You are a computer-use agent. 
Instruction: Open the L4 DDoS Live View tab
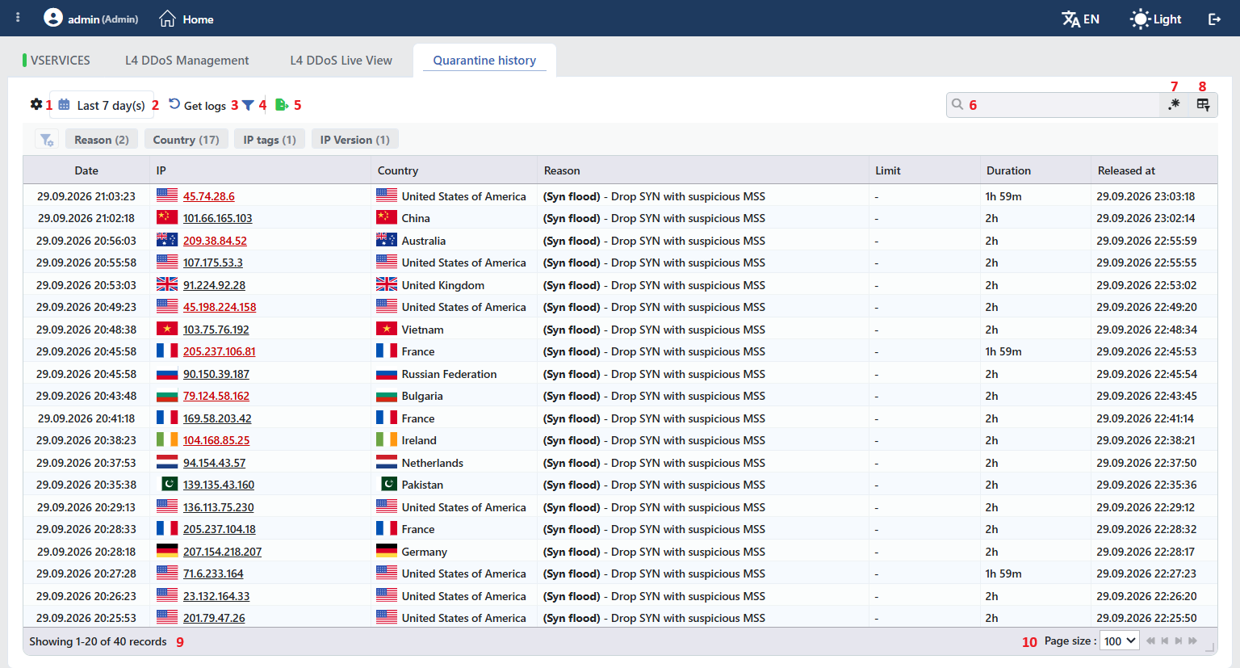pyautogui.click(x=341, y=60)
